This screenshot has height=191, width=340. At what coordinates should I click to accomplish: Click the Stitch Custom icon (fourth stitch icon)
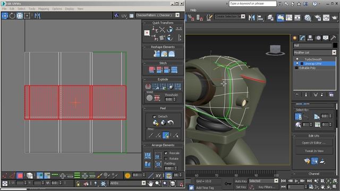click(x=174, y=70)
